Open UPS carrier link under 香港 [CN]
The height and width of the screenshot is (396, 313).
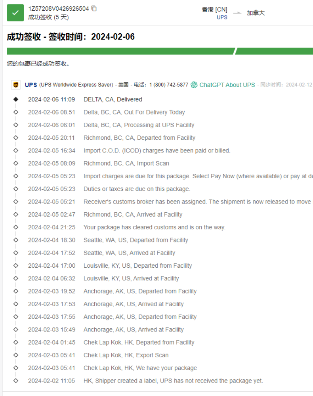pos(222,17)
